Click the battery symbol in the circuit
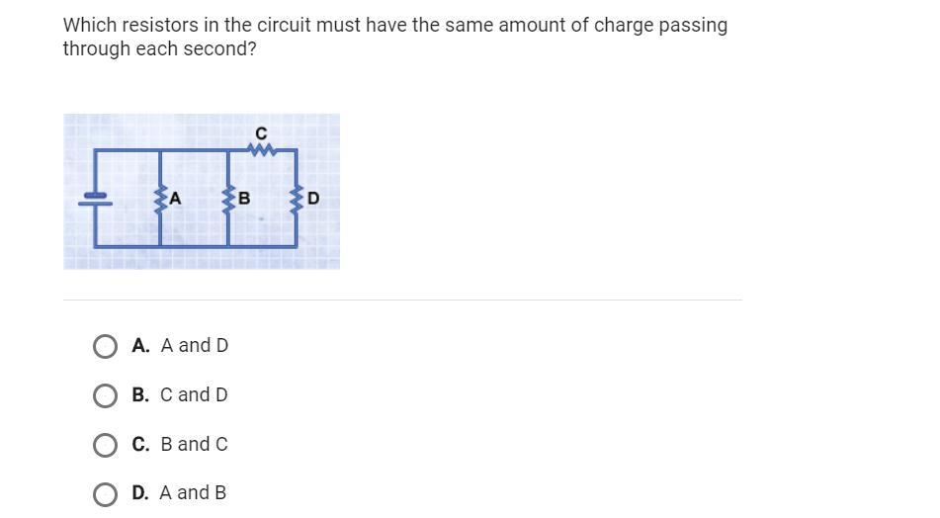 coord(95,199)
